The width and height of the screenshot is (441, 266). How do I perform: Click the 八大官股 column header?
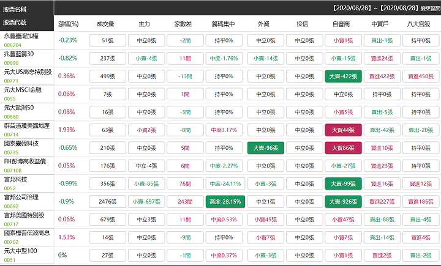418,24
